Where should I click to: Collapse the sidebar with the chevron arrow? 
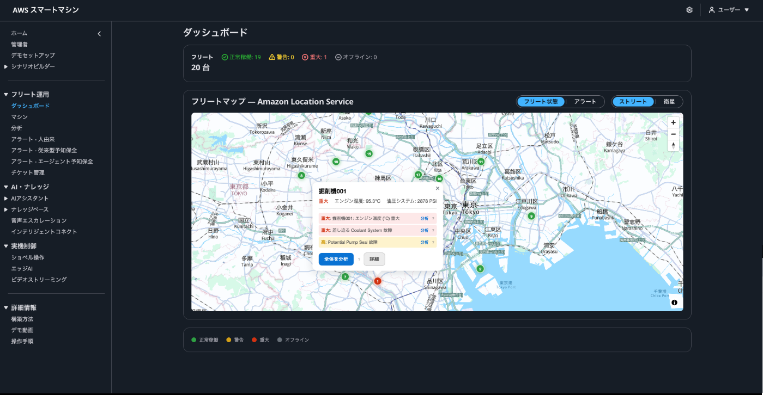[99, 34]
